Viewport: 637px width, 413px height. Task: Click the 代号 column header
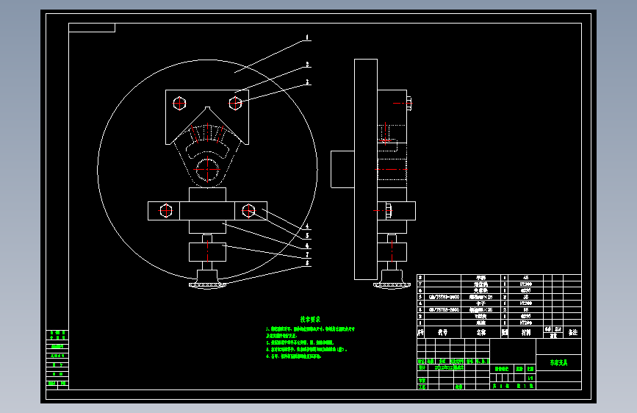click(x=442, y=332)
